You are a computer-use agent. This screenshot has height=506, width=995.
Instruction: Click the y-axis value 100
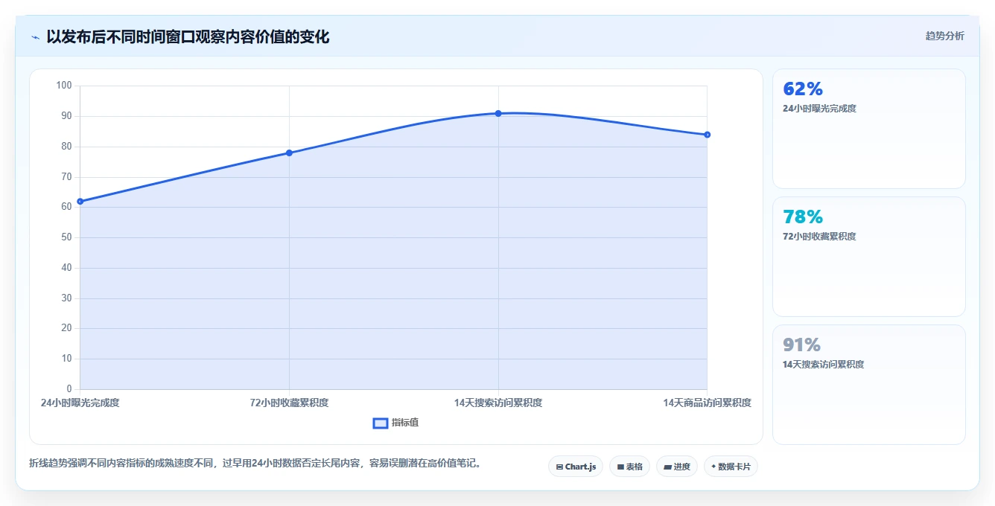[x=64, y=86]
